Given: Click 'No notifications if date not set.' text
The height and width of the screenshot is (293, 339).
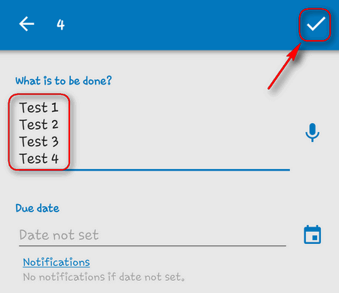Looking at the screenshot, I should point(104,277).
